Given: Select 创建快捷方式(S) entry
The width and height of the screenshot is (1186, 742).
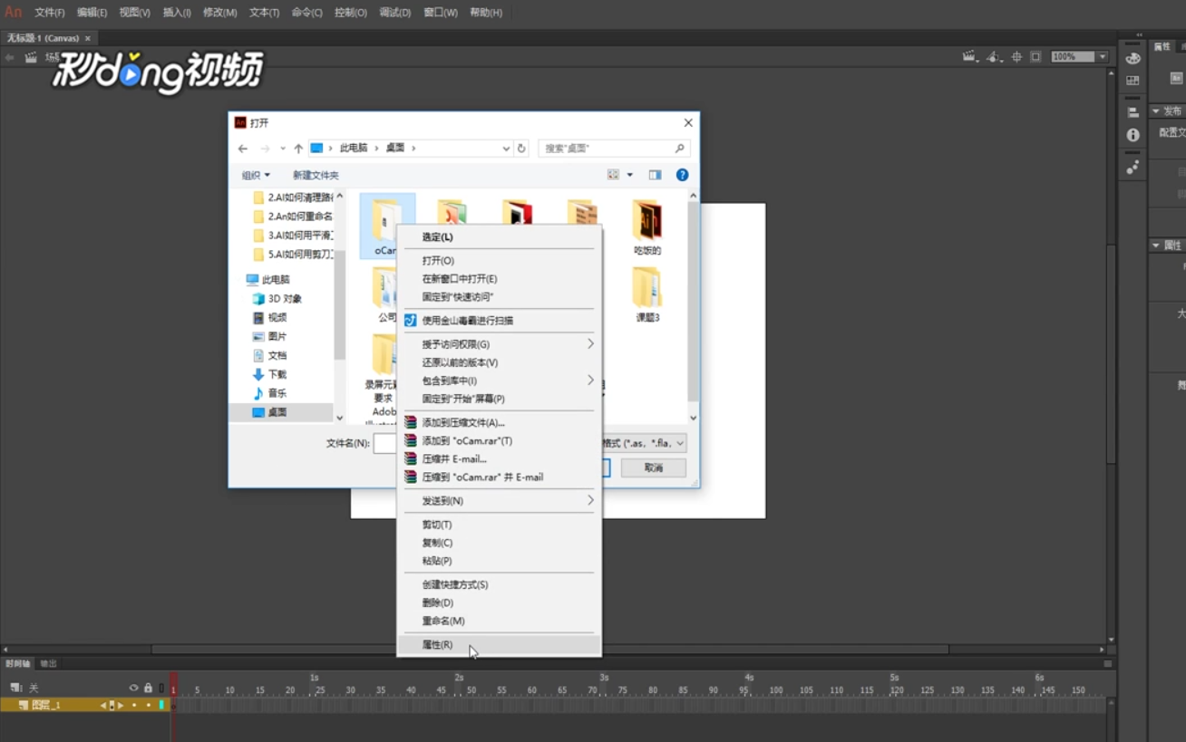Looking at the screenshot, I should [x=500, y=584].
